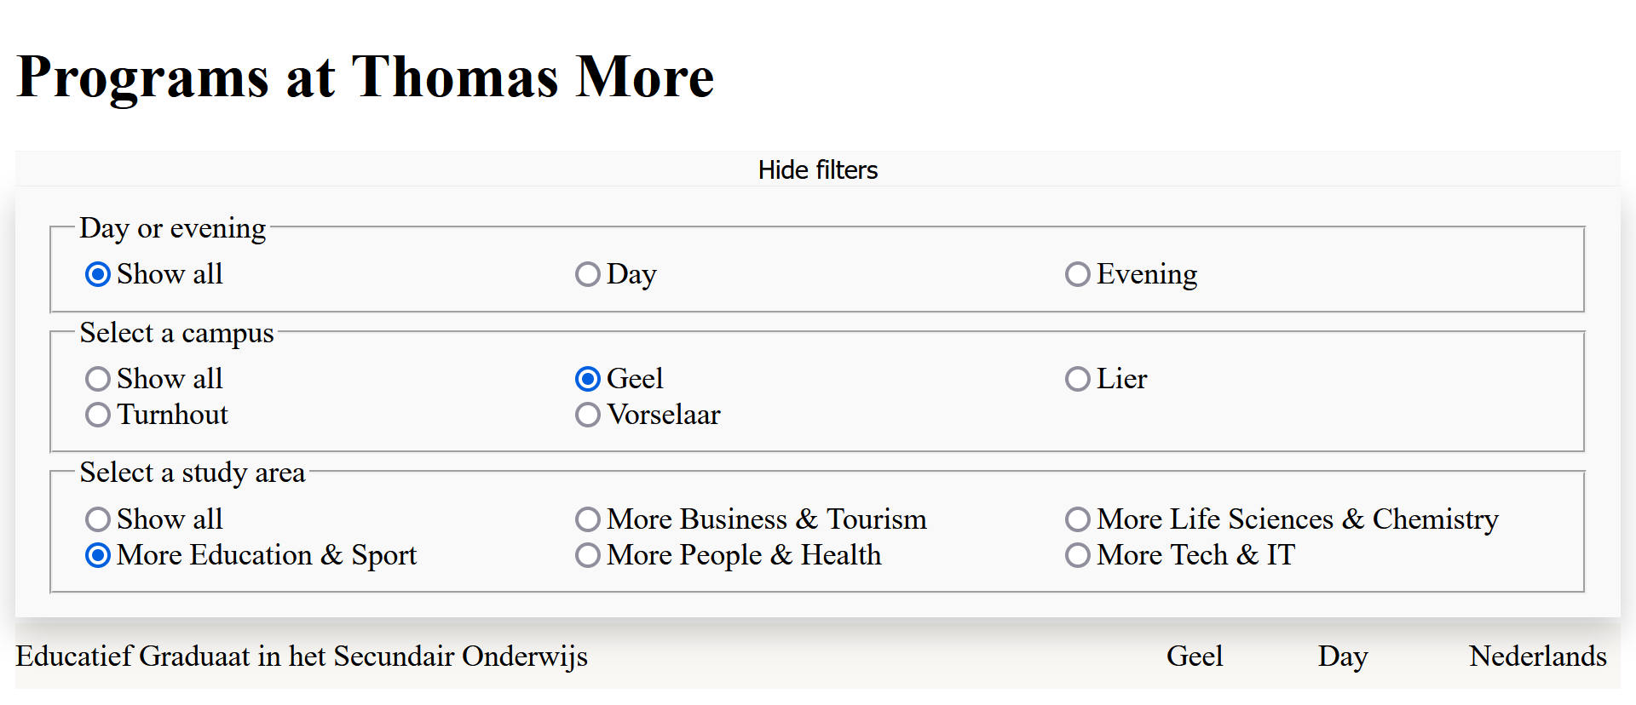
Task: Select More Life Sciences & Chemistry
Action: pyautogui.click(x=1078, y=519)
